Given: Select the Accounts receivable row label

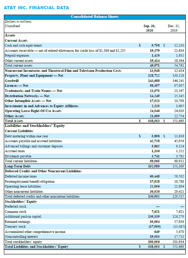Looking at the screenshot, I should tap(65, 51).
